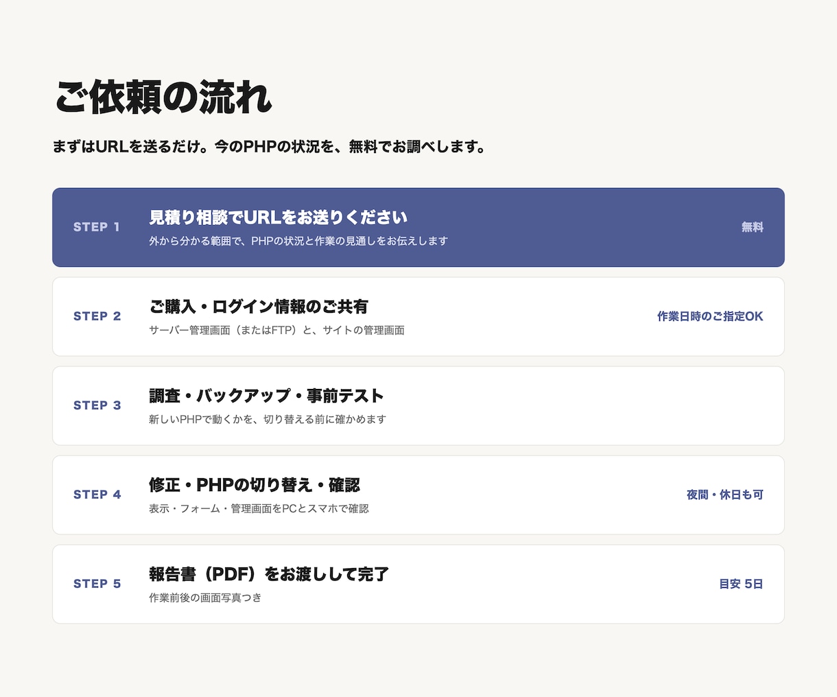Click title 修正・PHPの切り替え・確認

click(255, 485)
